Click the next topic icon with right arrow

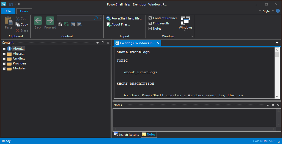click(79, 24)
